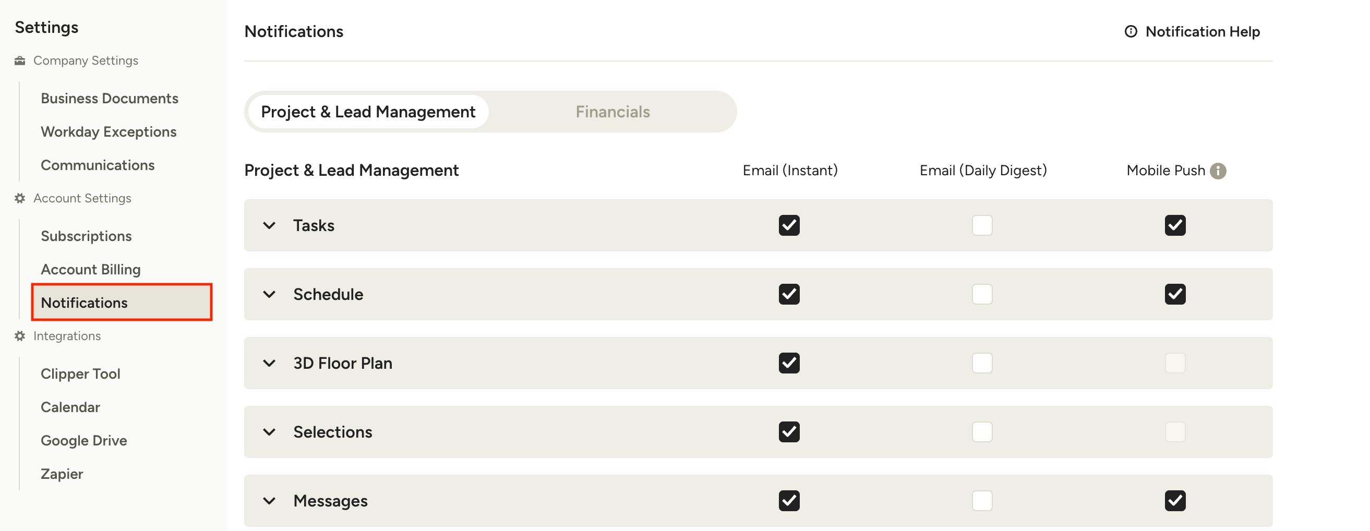Select the Project & Lead Management tab
The height and width of the screenshot is (531, 1370).
click(368, 112)
